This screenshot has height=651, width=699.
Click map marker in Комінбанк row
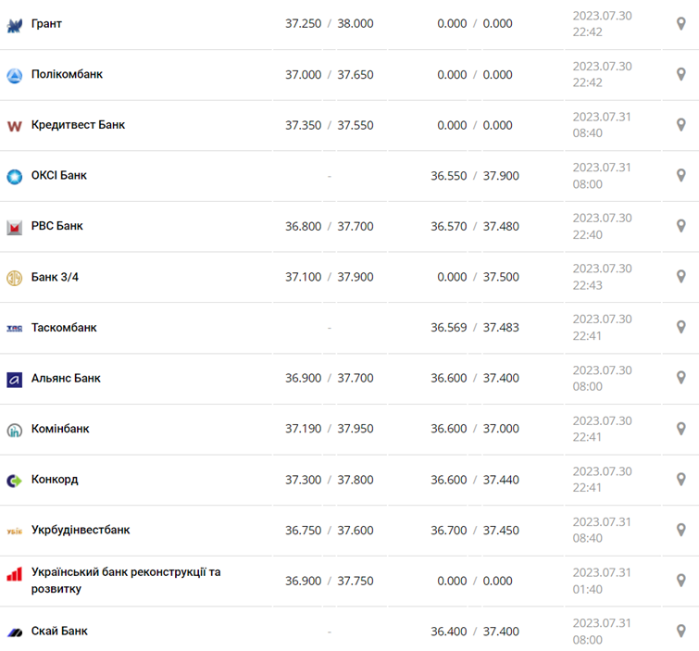click(x=680, y=429)
